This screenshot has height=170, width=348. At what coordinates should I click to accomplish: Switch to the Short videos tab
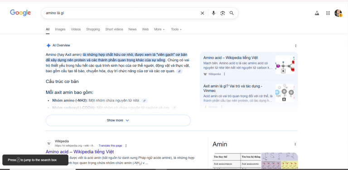(x=114, y=29)
